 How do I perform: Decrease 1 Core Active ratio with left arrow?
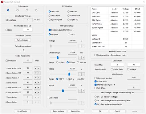point(35,68)
